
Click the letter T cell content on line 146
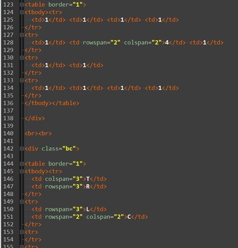[x=88, y=179]
